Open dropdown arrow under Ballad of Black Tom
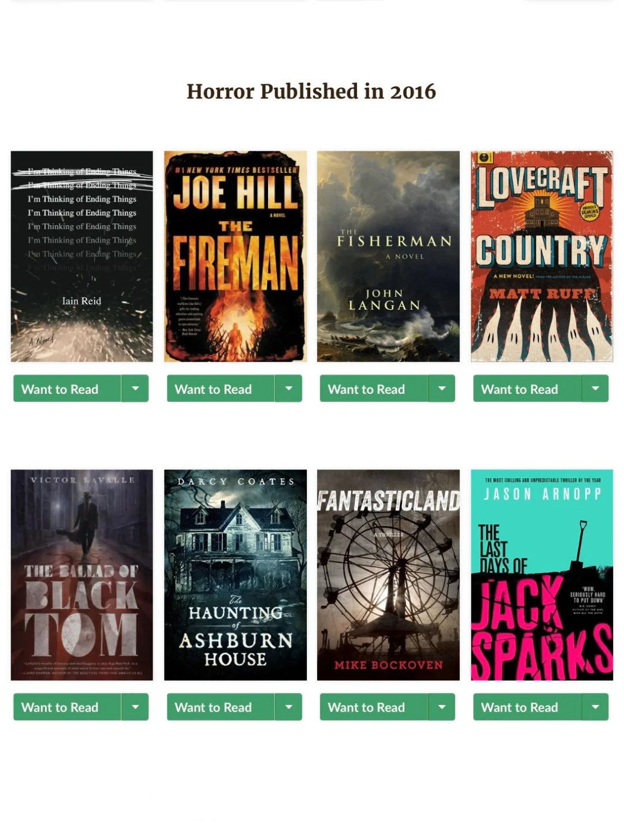This screenshot has height=831, width=624. coord(135,707)
